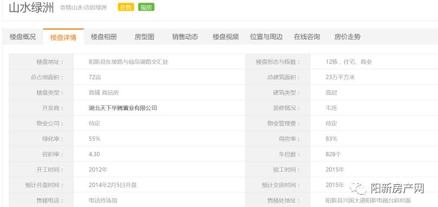Image resolution: width=438 pixels, height=207 pixels.
Task: Select the 售楼处地址 label
Action: (284, 200)
